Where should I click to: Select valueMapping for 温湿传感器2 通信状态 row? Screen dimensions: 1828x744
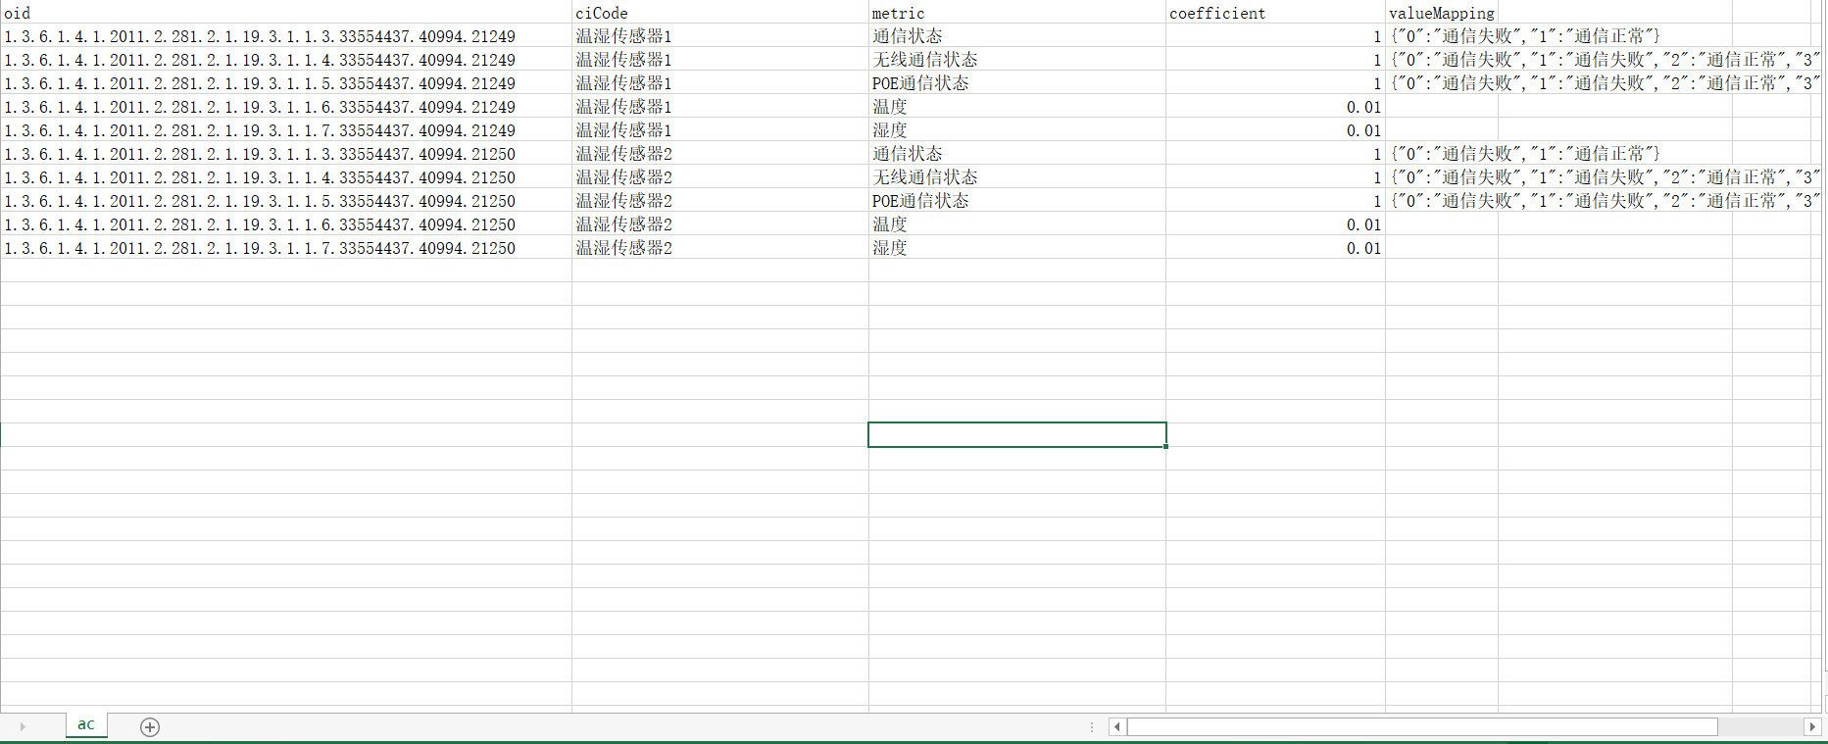coord(1442,154)
